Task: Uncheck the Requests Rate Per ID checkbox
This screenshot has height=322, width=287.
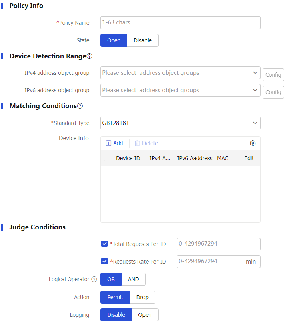Action: (x=104, y=262)
